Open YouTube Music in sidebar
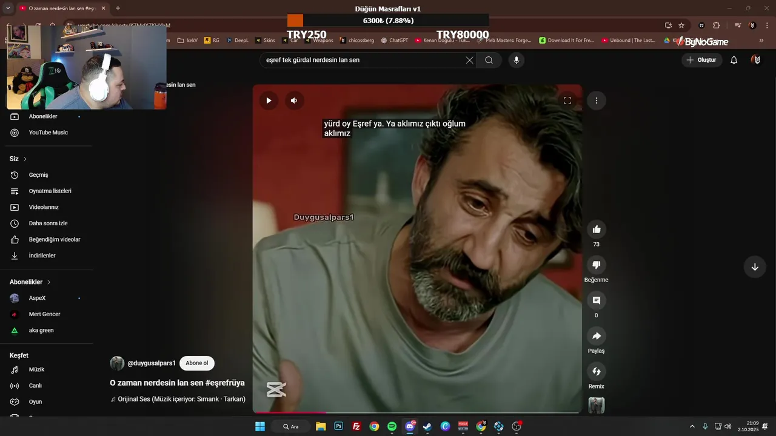Image resolution: width=776 pixels, height=436 pixels. click(x=48, y=133)
